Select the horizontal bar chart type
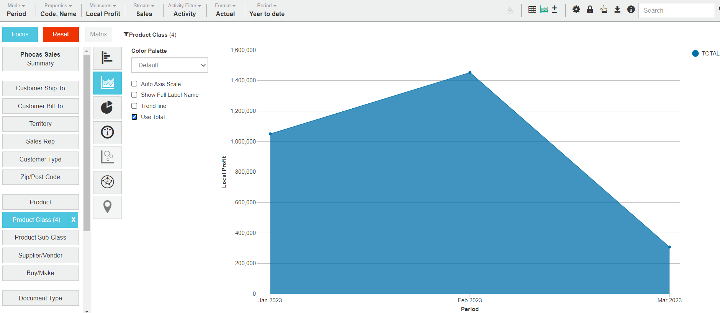 [107, 58]
